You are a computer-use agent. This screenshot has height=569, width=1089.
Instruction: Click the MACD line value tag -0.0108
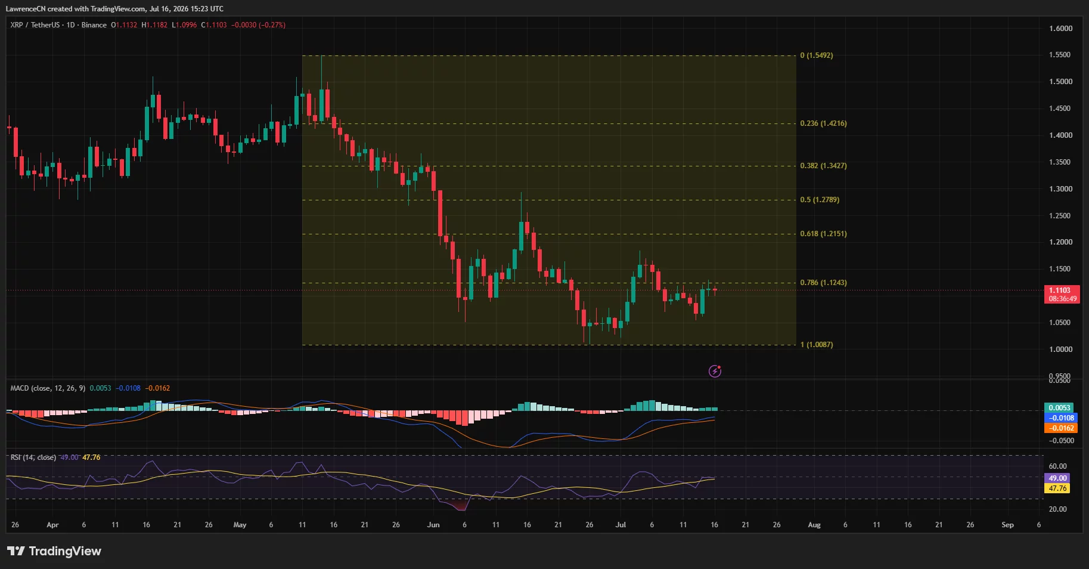click(x=1060, y=418)
